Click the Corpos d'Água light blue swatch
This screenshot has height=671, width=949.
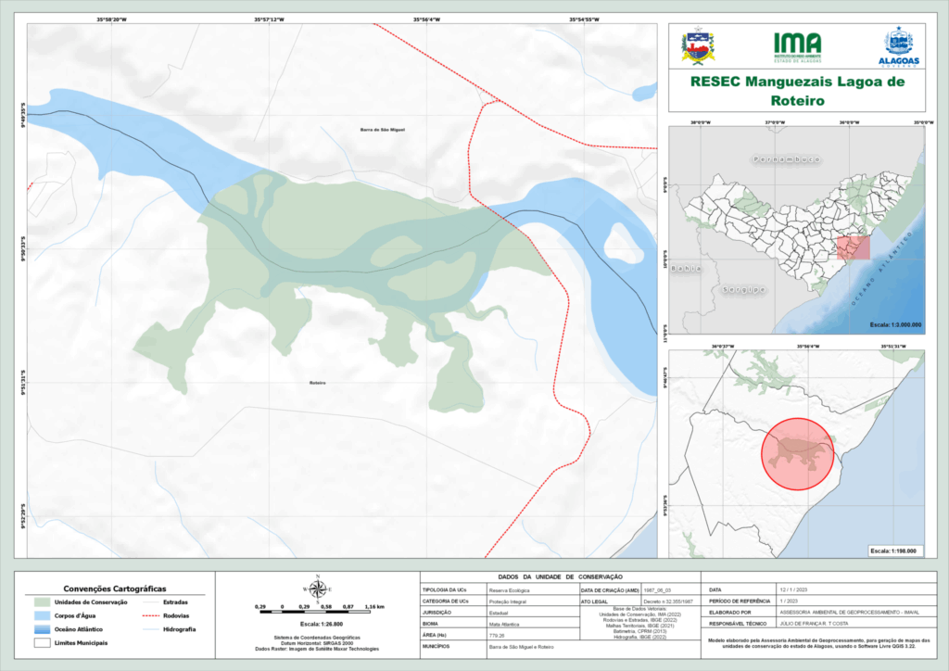tap(37, 615)
